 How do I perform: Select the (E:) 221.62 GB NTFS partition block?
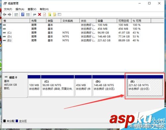[145, 86]
